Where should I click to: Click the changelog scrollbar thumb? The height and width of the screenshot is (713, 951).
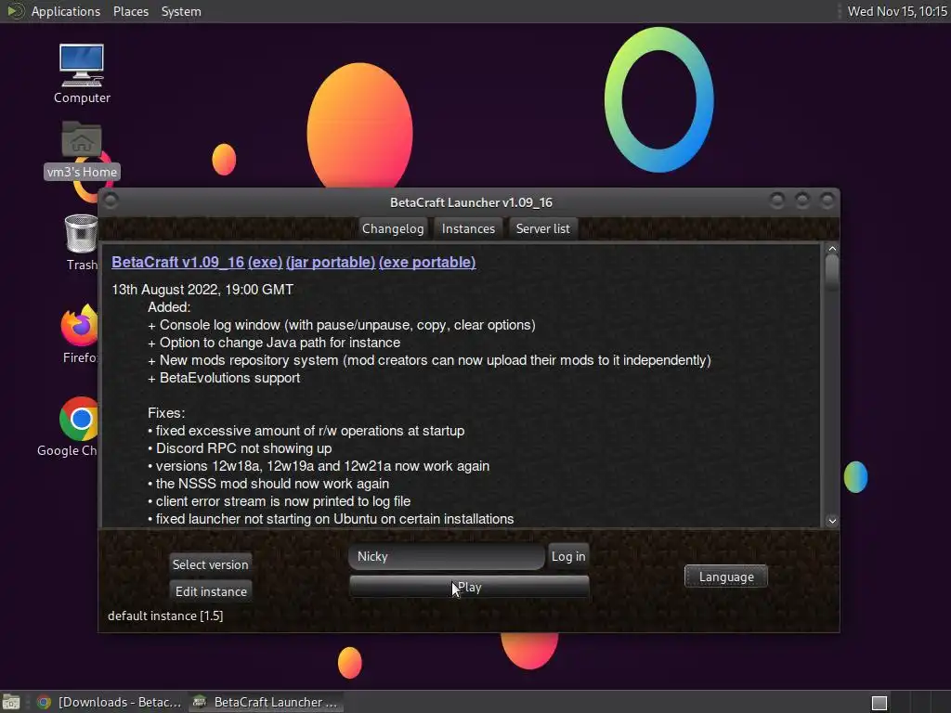(x=832, y=272)
